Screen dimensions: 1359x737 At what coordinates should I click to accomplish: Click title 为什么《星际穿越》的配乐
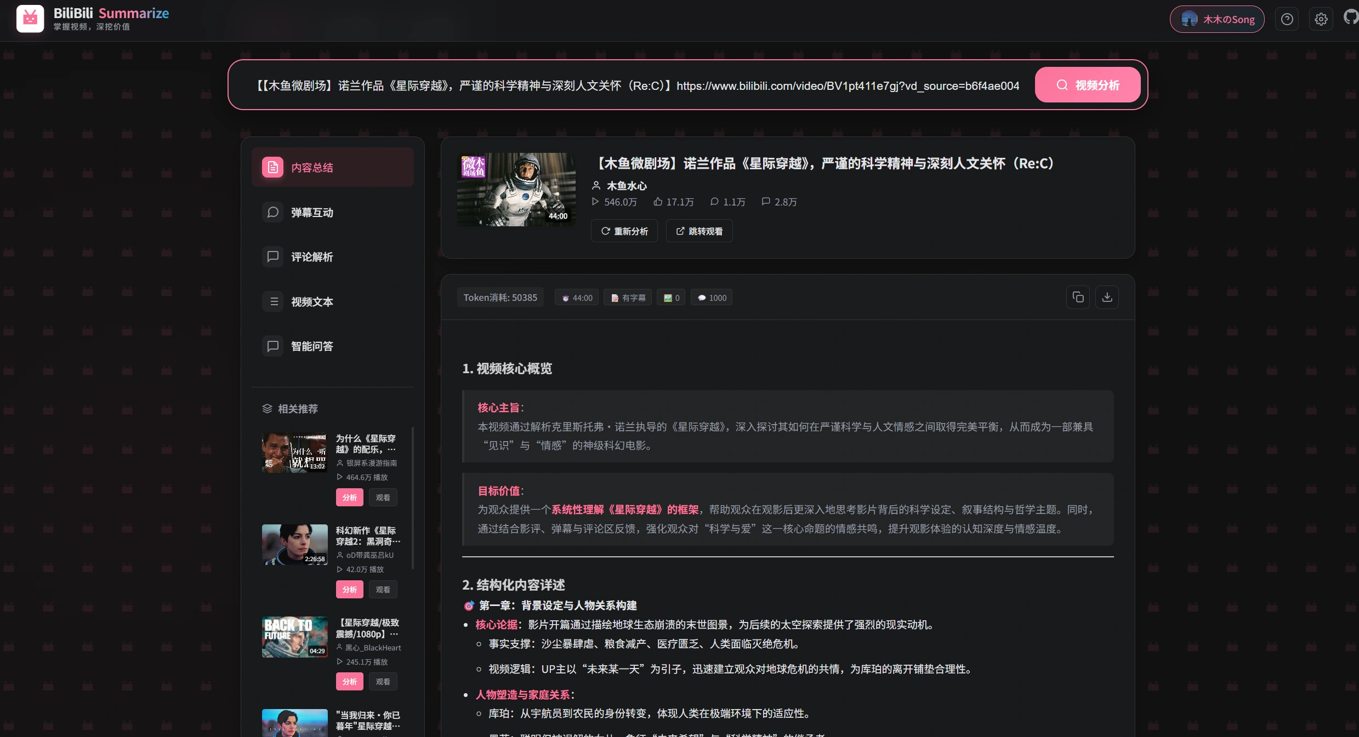click(x=366, y=444)
